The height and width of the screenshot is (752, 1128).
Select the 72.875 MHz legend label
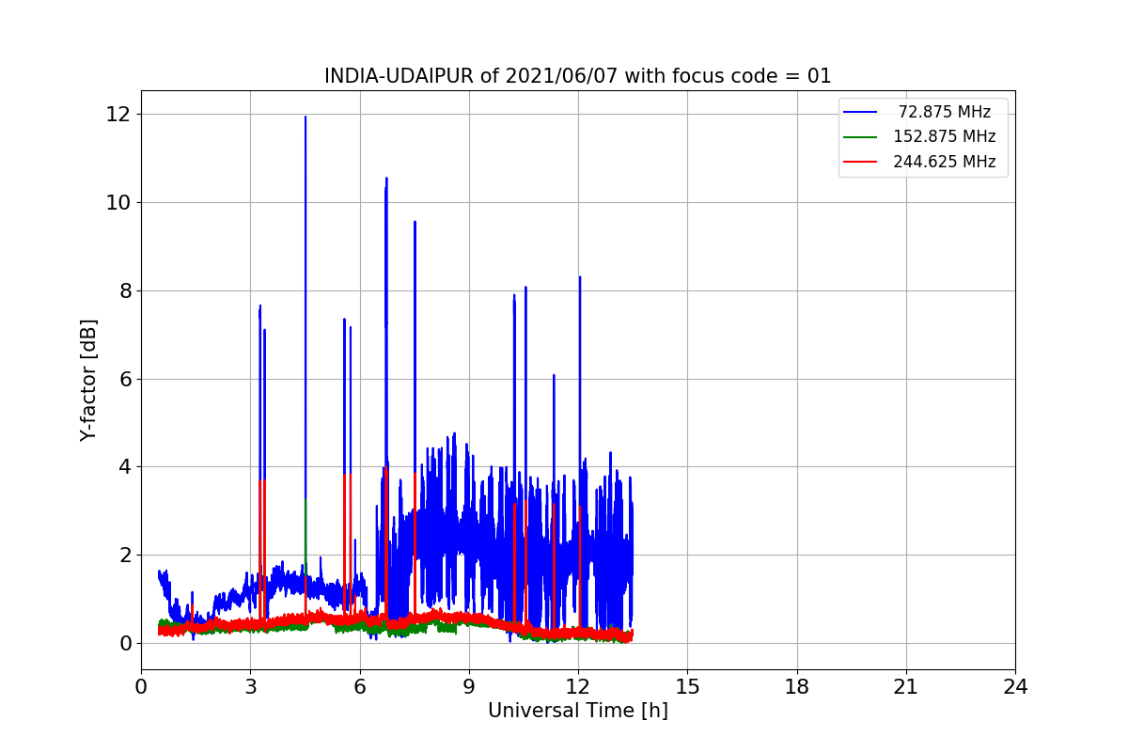pos(944,112)
